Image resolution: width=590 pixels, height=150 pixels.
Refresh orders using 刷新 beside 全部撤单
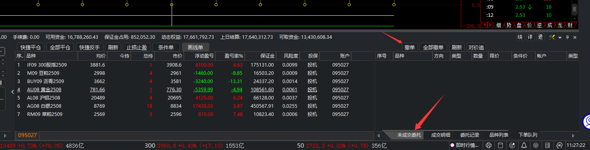456,47
